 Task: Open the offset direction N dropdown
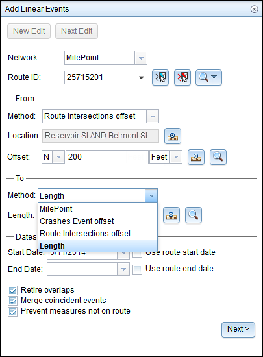pos(58,157)
